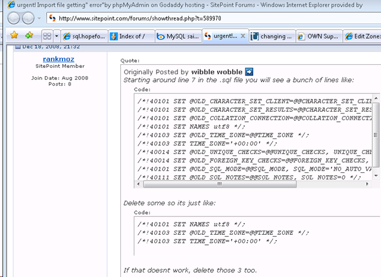The width and height of the screenshot is (381, 277).
Task: Click the browser Forward arrow button
Action: coord(28,18)
